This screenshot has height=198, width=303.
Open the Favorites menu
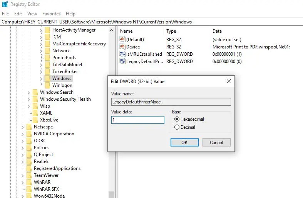pyautogui.click(x=52, y=14)
